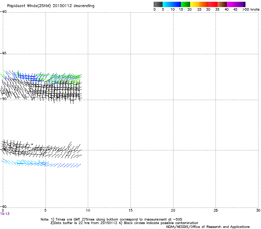The height and width of the screenshot is (229, 261).
Task: Click the '-60' latitude axis label
Action: tap(3, 206)
